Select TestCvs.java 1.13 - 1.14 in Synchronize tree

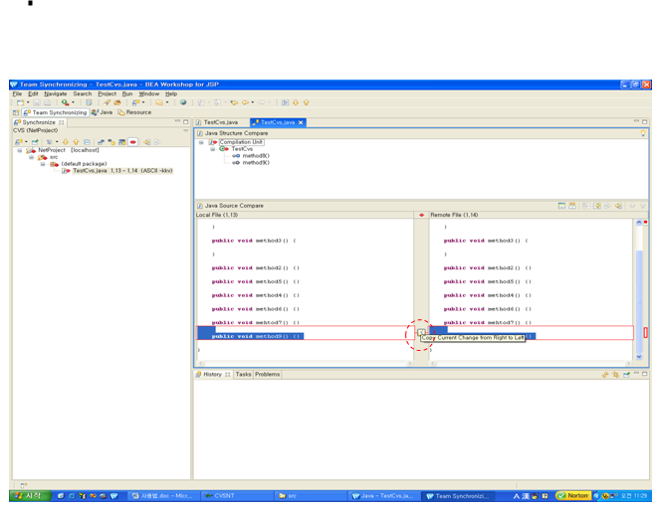coord(122,171)
